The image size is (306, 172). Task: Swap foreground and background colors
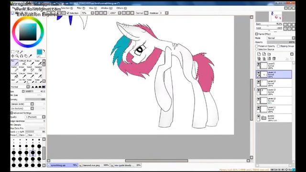(44, 51)
